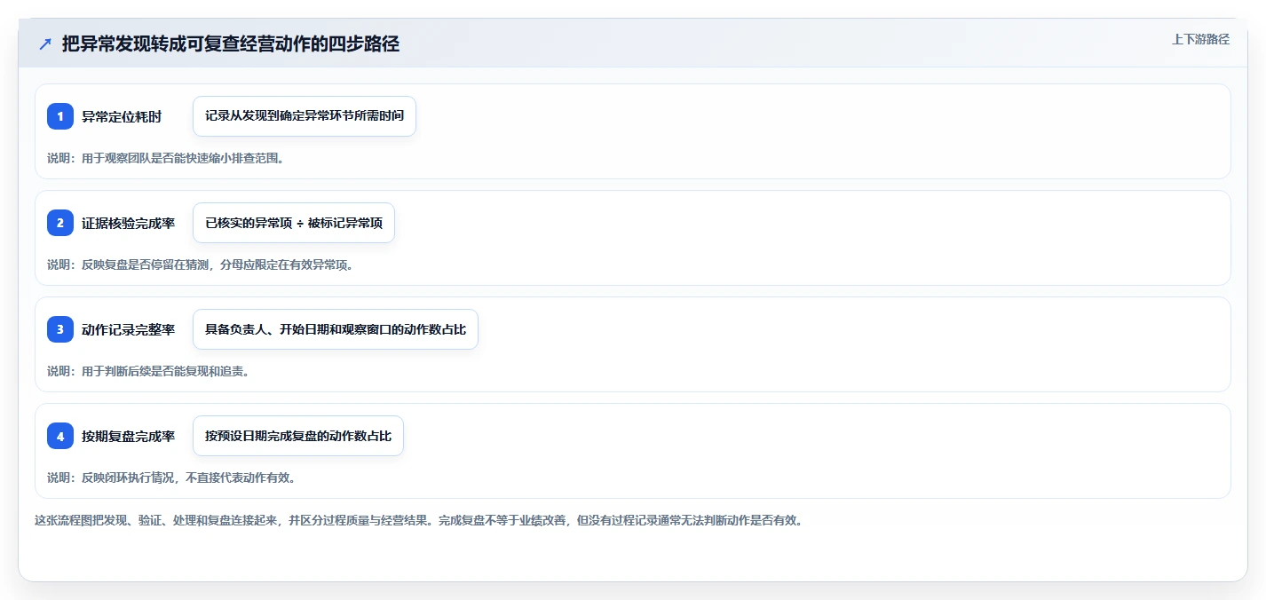This screenshot has width=1266, height=600.
Task: Click the footer paragraph starting 这张流程图
Action: pyautogui.click(x=418, y=520)
